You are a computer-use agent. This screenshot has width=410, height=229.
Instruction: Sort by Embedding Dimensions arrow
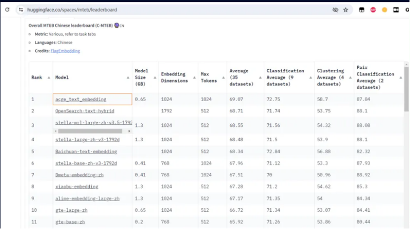point(194,78)
